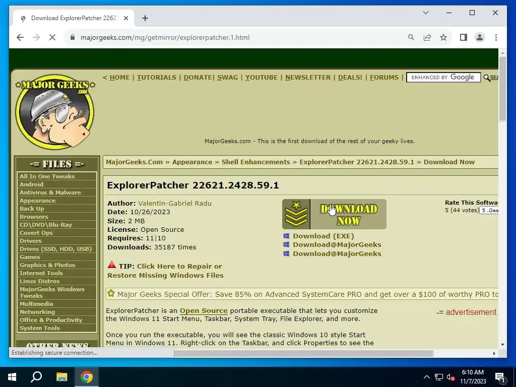This screenshot has width=516, height=387.
Task: Select the Browsers category
Action: click(57, 217)
